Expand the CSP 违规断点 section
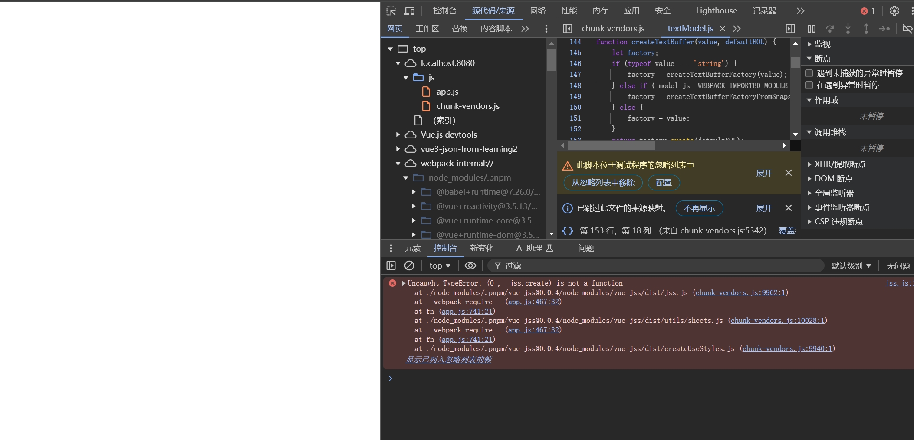The width and height of the screenshot is (914, 440). click(809, 222)
